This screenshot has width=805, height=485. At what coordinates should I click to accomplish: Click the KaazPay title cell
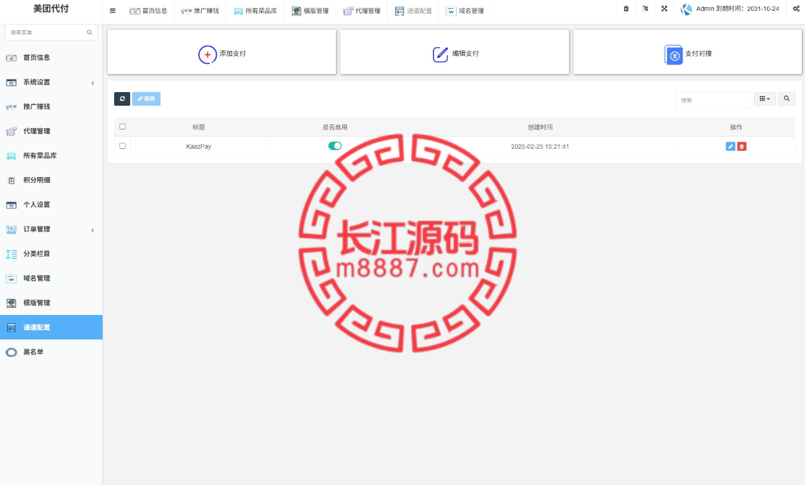pos(199,147)
